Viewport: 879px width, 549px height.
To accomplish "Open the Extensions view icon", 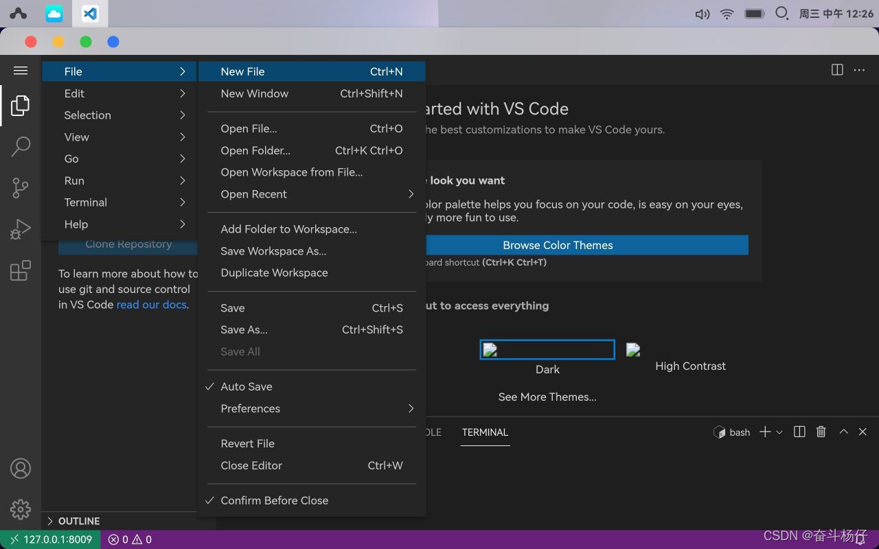I will point(21,270).
